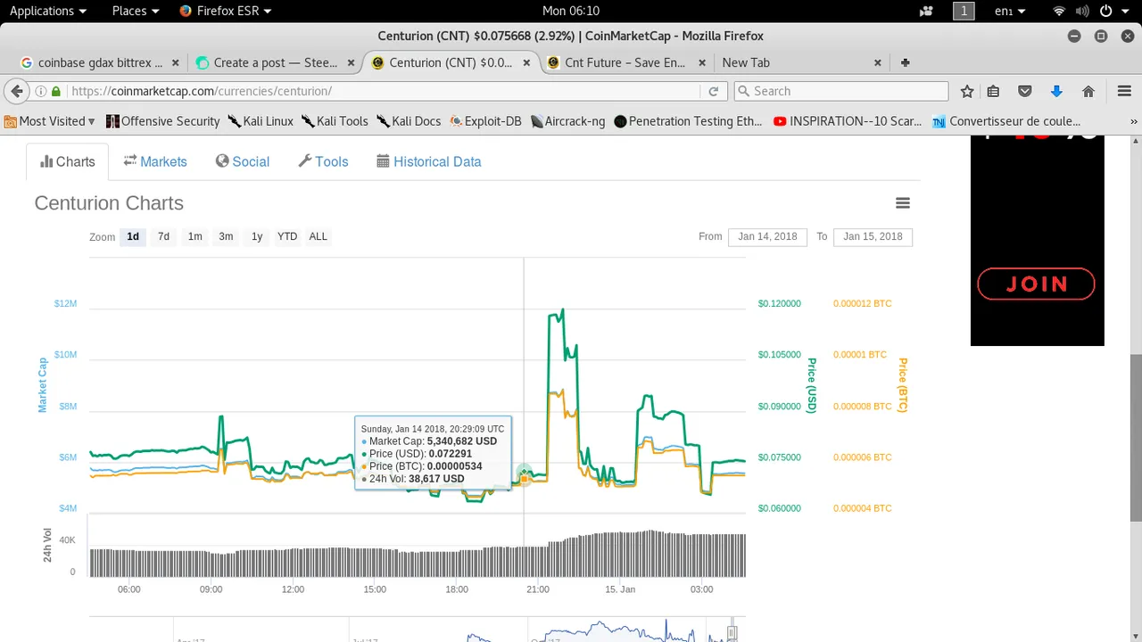Select the 1d zoom range

(x=133, y=236)
